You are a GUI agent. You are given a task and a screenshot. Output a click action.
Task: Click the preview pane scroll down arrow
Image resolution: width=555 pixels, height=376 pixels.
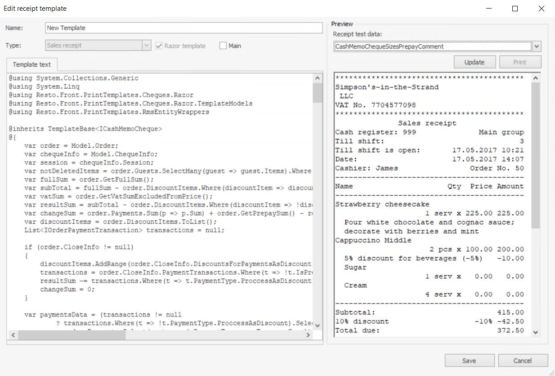tap(535, 332)
